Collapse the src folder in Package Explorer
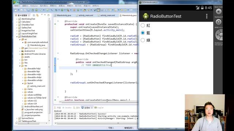This screenshot has width=234, height=131. [x=20, y=40]
